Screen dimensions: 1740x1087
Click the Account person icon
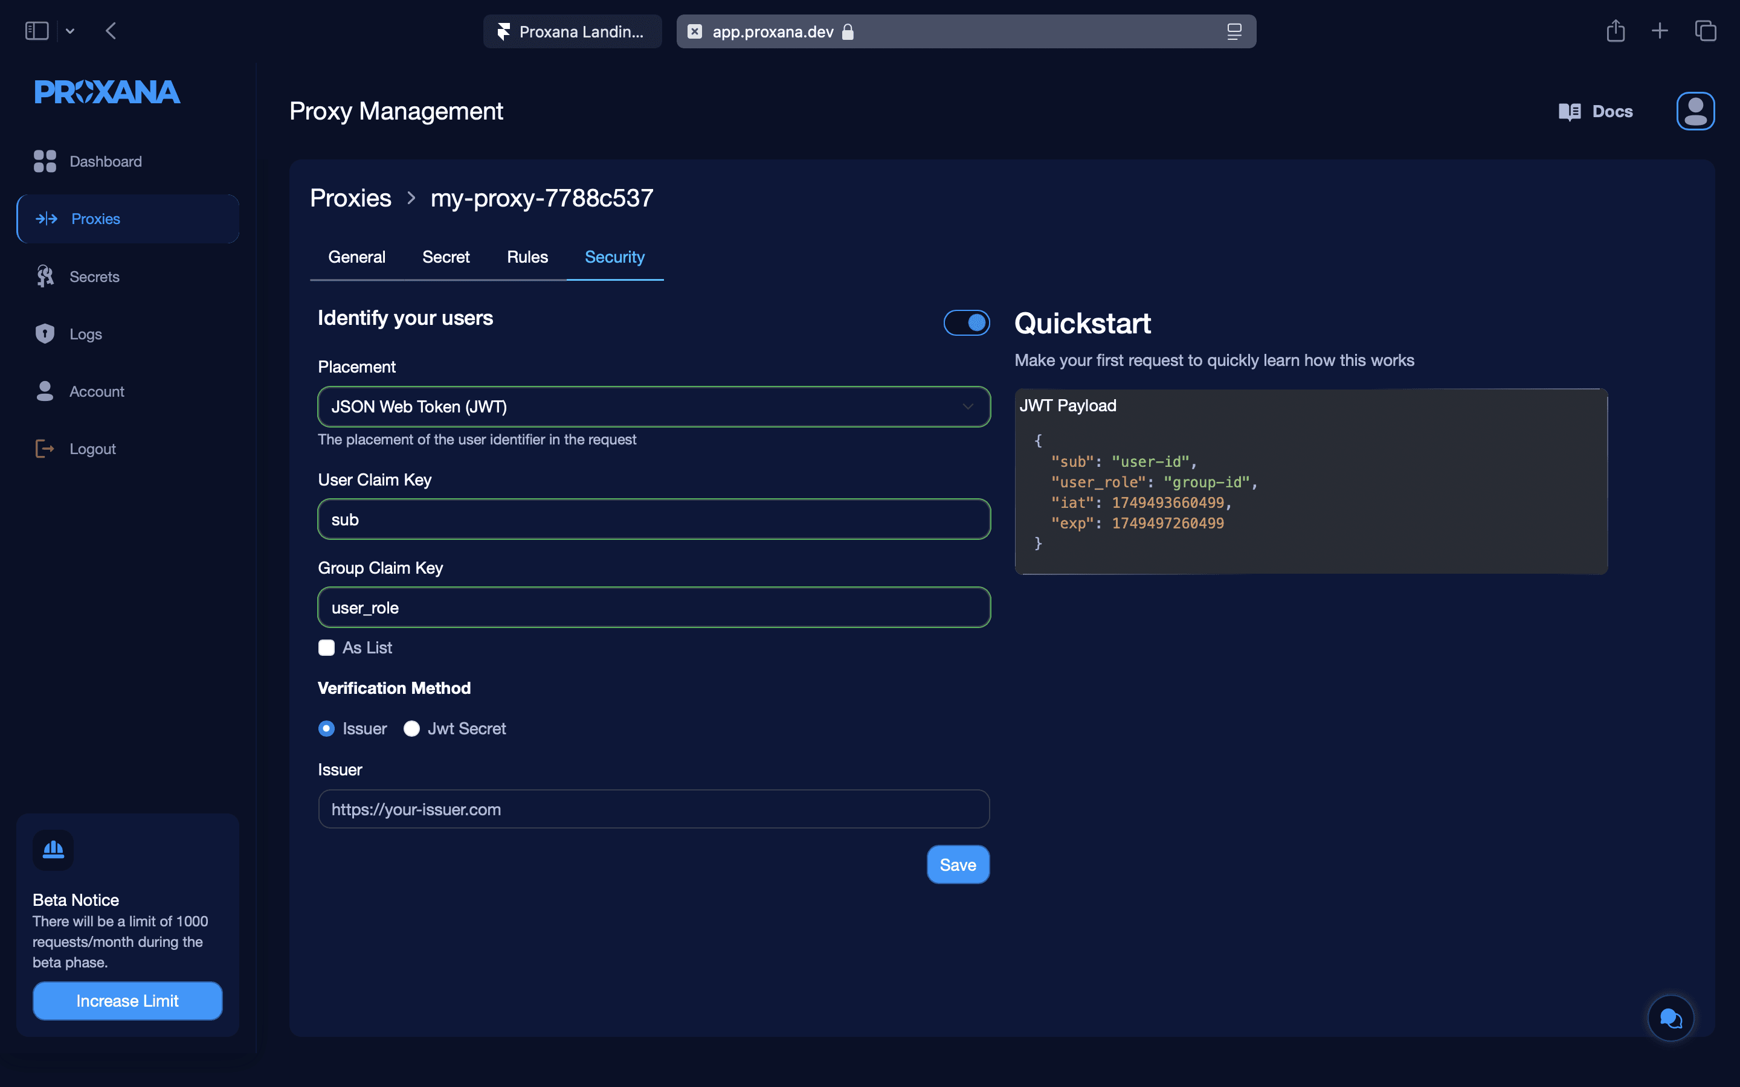(45, 391)
